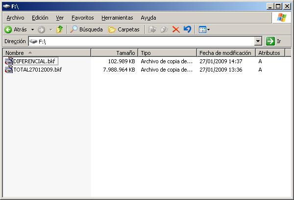Screen dimensions: 294x200
Task: Open the views (Vistas) dropdown button
Action: coord(204,29)
